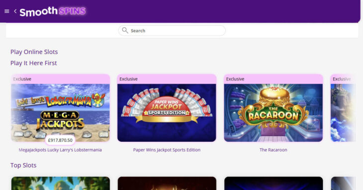Screen dimensions: 363x190
Task: Click MegaJackpots Lucky Larry's Lobstermania title link
Action: [60, 150]
